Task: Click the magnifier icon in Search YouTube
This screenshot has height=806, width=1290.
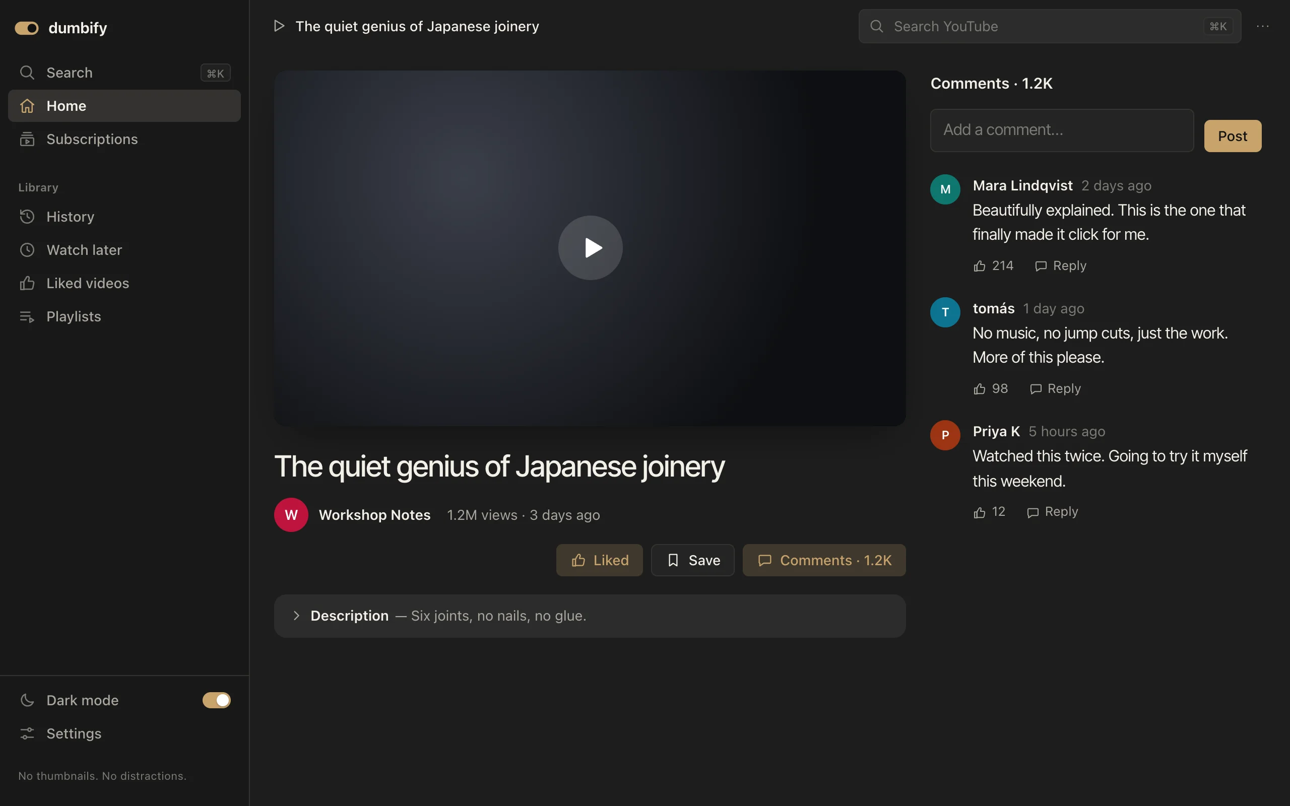Action: 877,26
